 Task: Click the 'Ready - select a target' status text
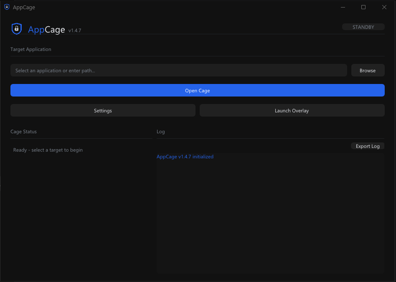point(48,150)
